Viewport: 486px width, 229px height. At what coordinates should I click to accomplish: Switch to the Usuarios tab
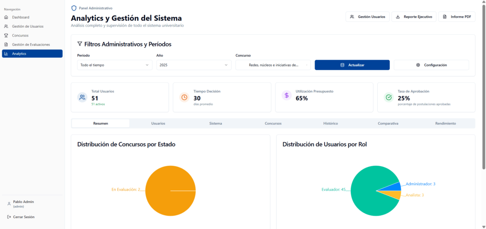[x=158, y=123]
